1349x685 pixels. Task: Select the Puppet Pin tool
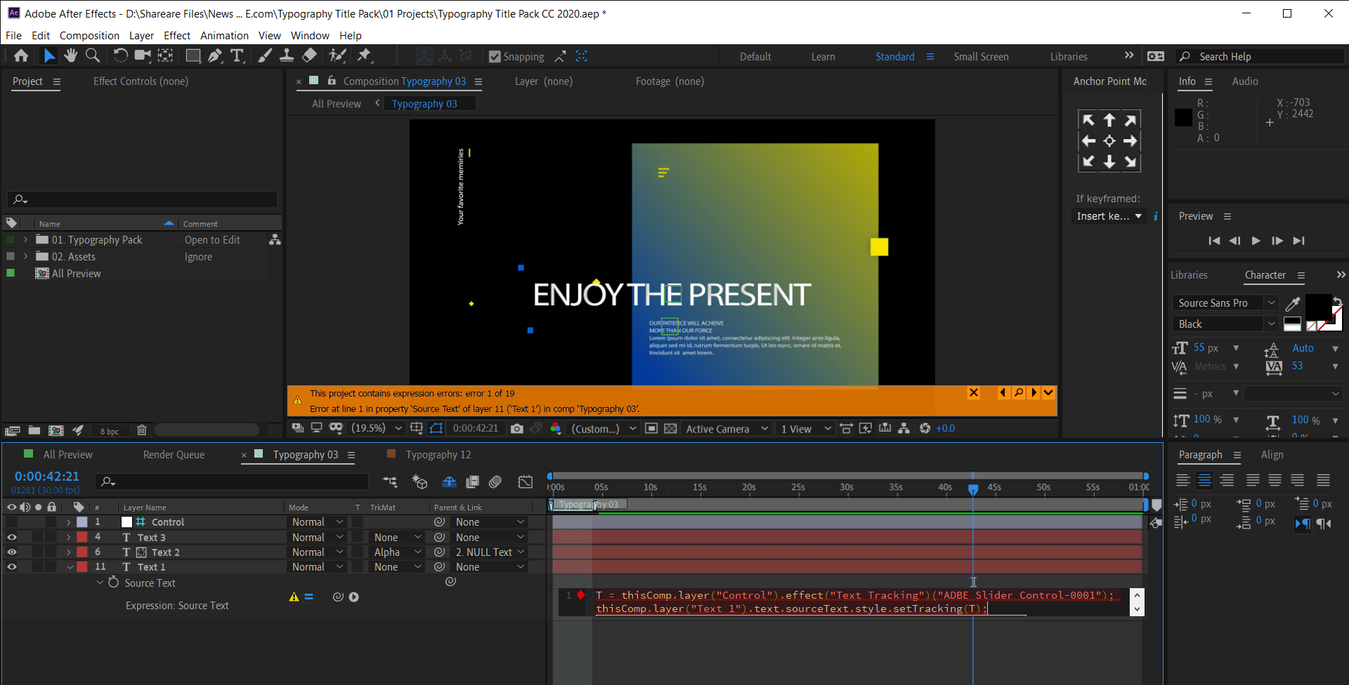click(x=365, y=55)
